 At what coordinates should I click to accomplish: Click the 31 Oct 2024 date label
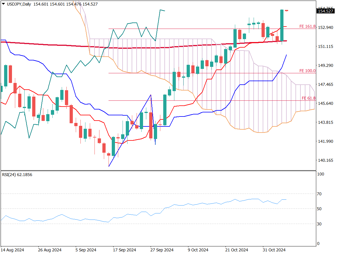click(274, 250)
